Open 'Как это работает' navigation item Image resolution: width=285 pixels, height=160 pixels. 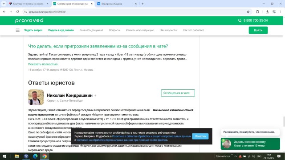tap(193, 30)
